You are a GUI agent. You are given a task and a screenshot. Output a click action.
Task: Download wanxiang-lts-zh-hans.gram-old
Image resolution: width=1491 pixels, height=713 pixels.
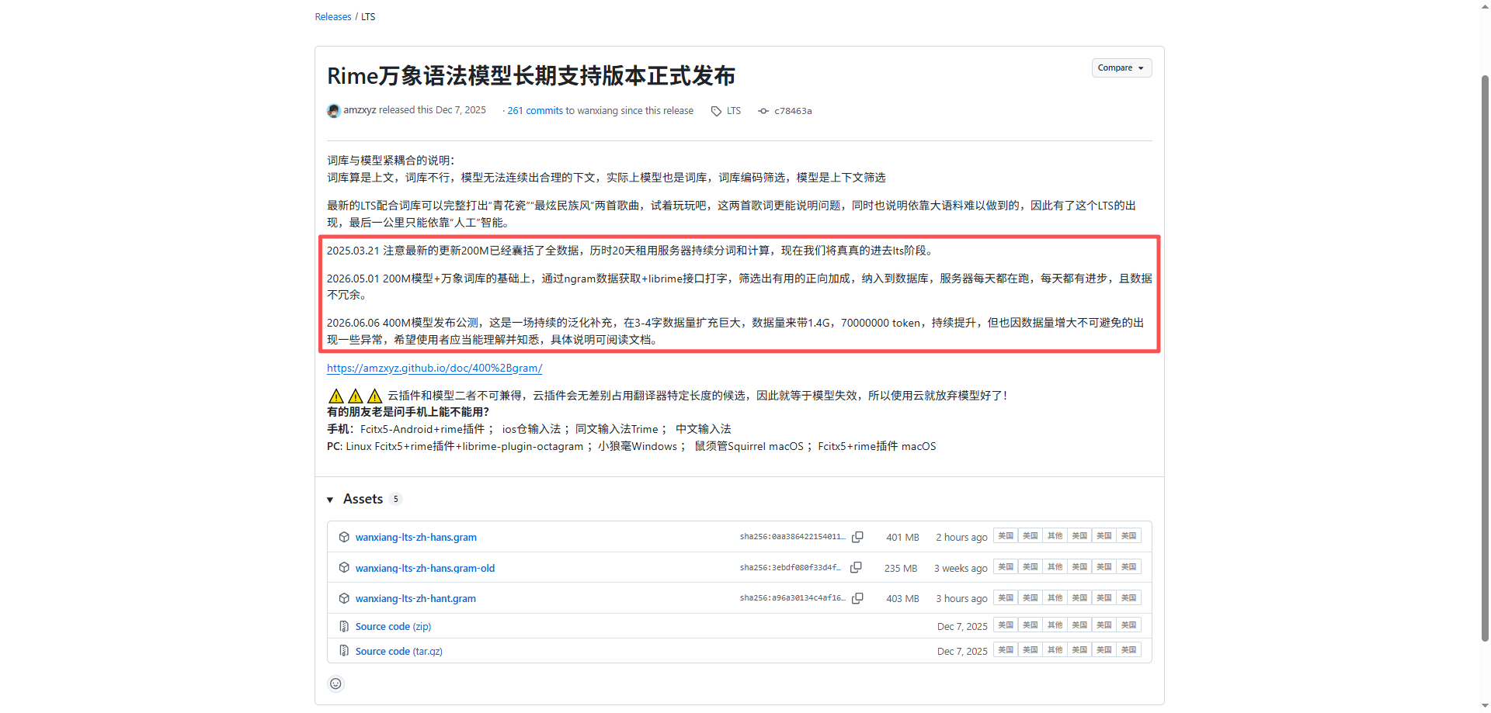coord(425,568)
